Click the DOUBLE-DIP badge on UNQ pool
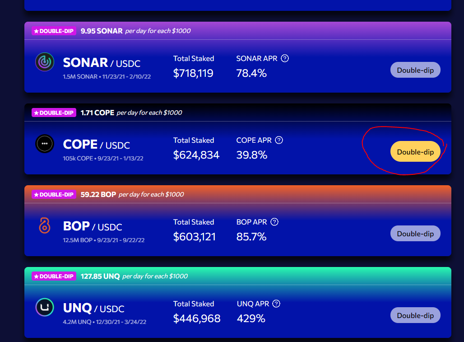The height and width of the screenshot is (342, 464). [x=53, y=276]
